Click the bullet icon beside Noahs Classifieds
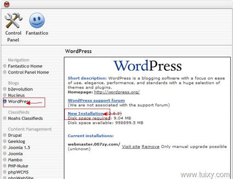Screen dimensions: 233x179 pos(5,118)
